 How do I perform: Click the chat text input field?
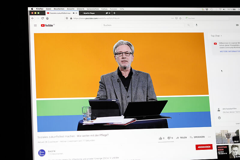coord(231,112)
